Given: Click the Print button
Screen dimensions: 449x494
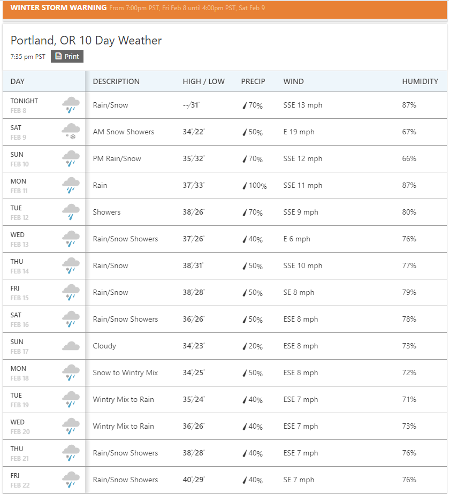Looking at the screenshot, I should (x=67, y=56).
